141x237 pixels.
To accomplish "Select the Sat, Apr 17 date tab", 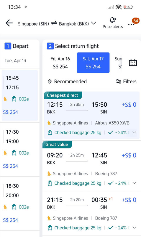I will pos(93,63).
